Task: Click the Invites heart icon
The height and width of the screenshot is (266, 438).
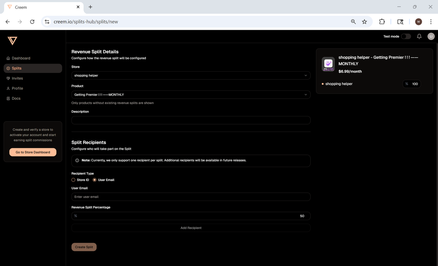Action: click(x=8, y=78)
